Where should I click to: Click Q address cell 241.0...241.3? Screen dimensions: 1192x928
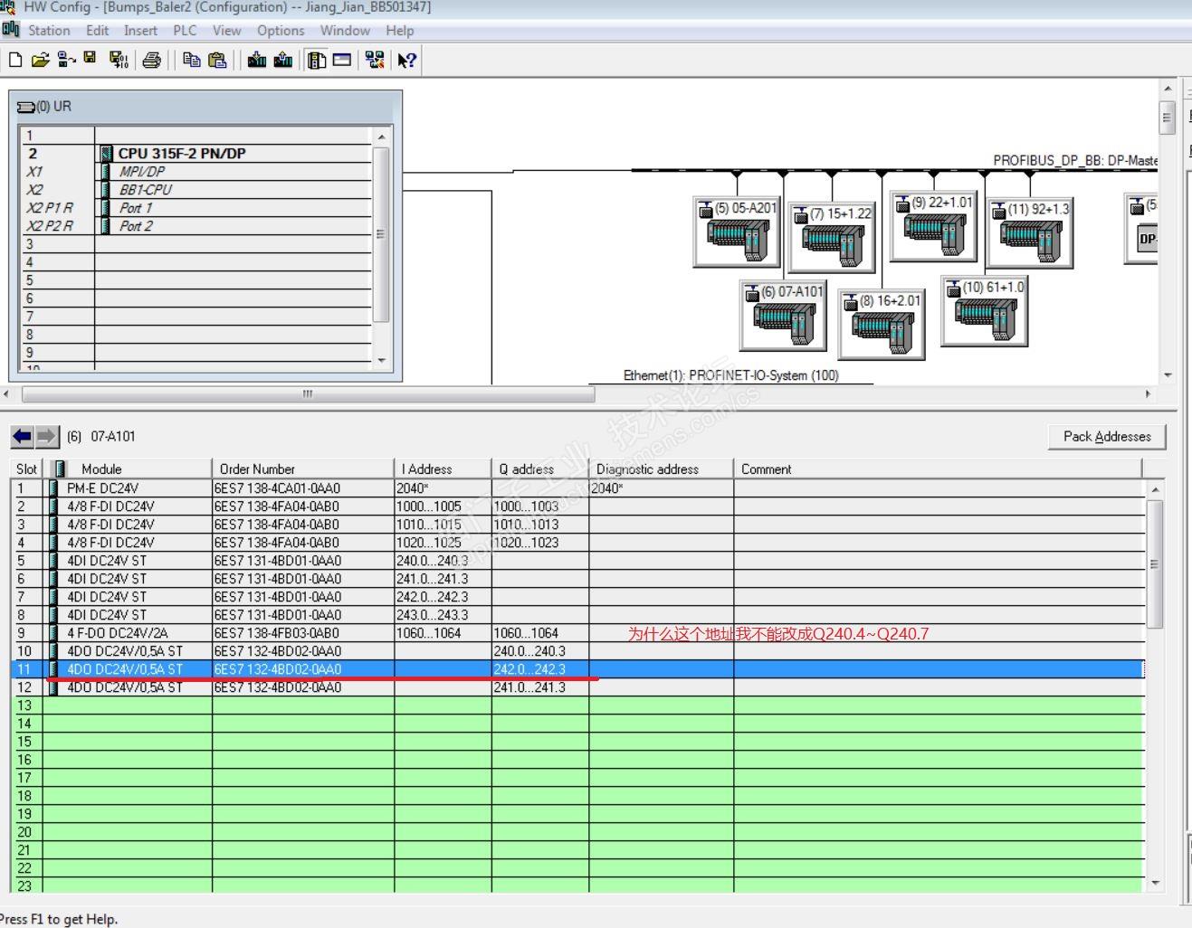pyautogui.click(x=540, y=687)
